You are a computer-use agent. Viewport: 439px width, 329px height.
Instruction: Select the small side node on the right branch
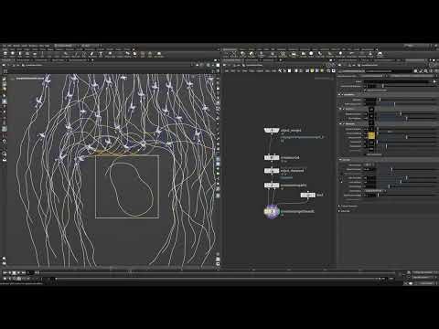coord(307,195)
